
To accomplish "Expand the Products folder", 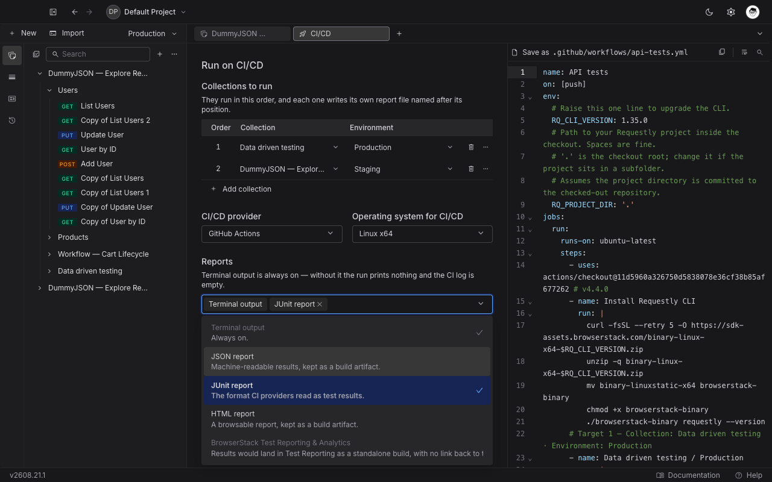I will (x=49, y=237).
